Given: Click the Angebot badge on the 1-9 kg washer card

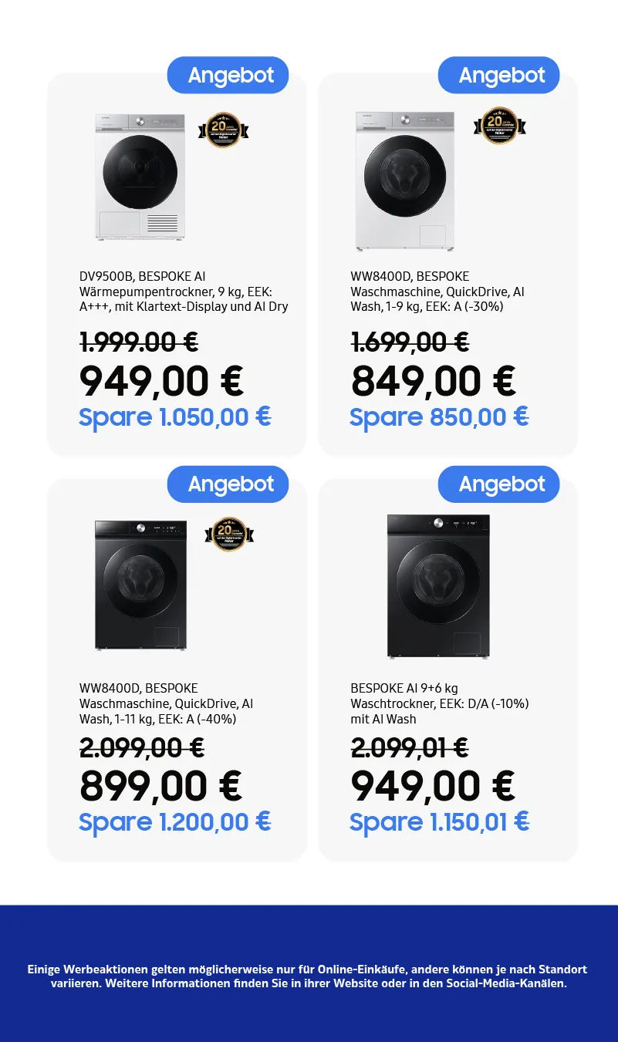Looking at the screenshot, I should point(499,76).
